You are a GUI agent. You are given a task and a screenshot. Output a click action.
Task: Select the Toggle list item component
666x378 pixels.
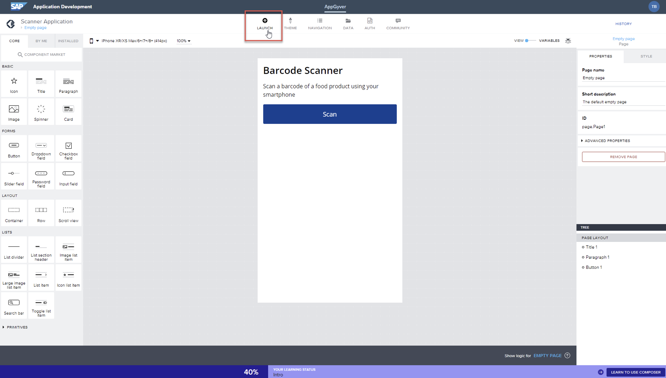coord(41,306)
